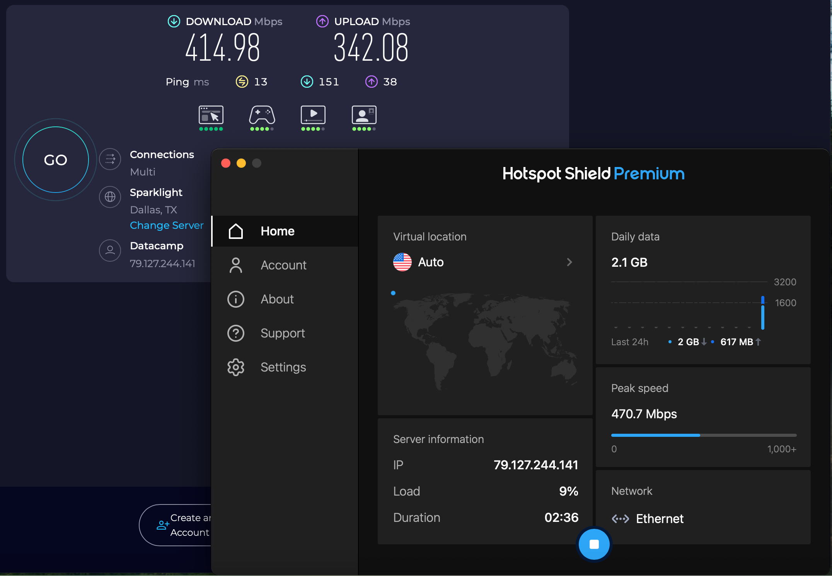Click the US flag icon next to Auto
Image resolution: width=832 pixels, height=576 pixels.
pyautogui.click(x=402, y=262)
